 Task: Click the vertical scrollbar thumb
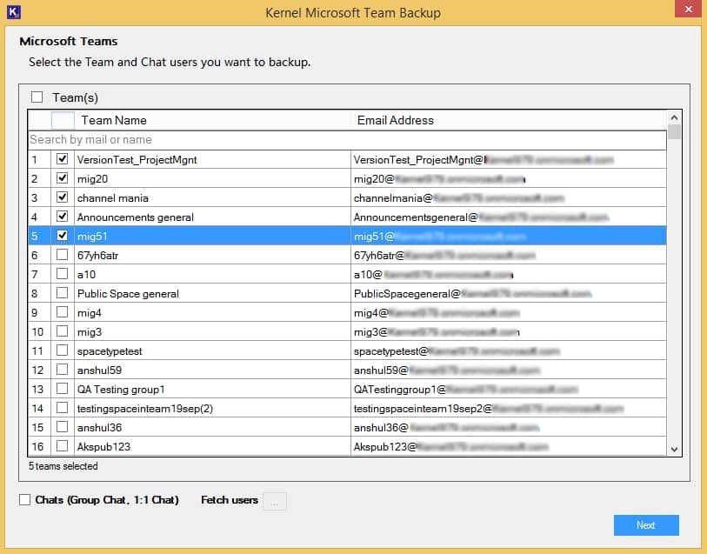[x=674, y=131]
